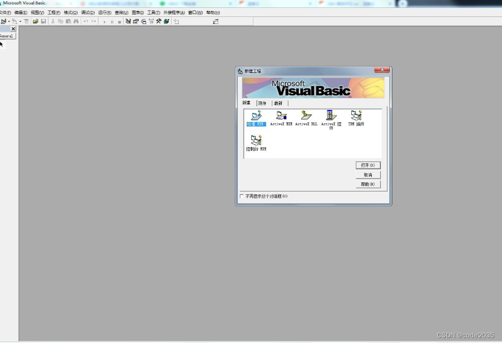Click the Break pause icon
502x343 pixels.
point(112,22)
